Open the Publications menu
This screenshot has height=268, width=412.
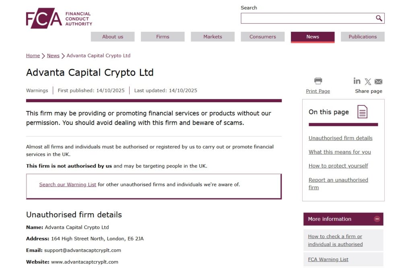click(363, 37)
